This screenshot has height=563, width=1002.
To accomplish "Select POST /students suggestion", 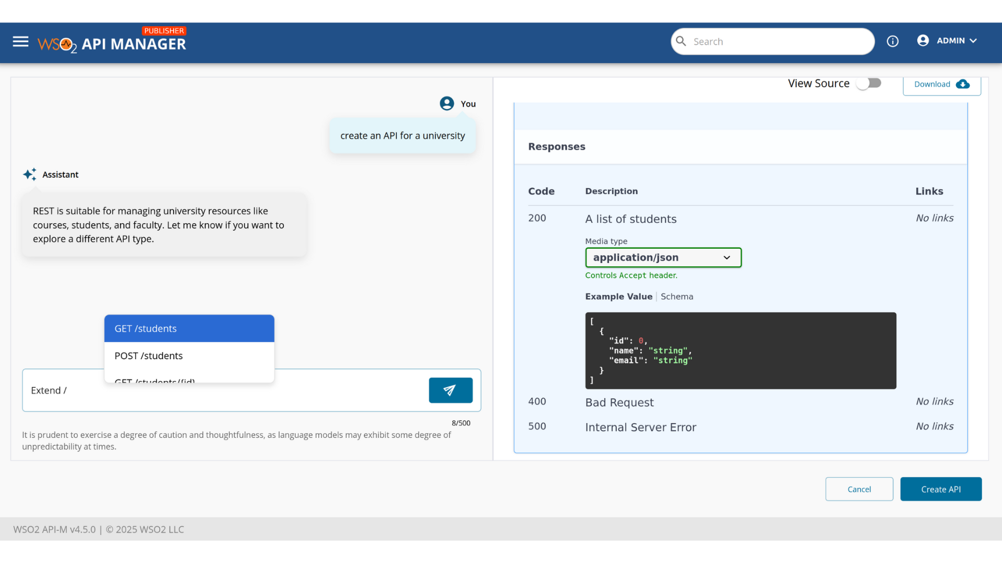I will 189,356.
